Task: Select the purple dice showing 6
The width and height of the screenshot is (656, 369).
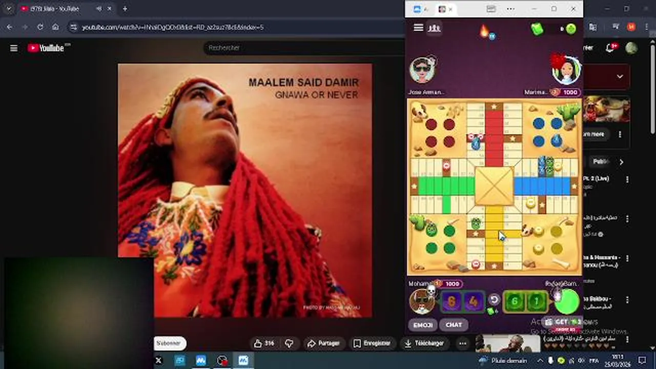Action: pos(452,302)
